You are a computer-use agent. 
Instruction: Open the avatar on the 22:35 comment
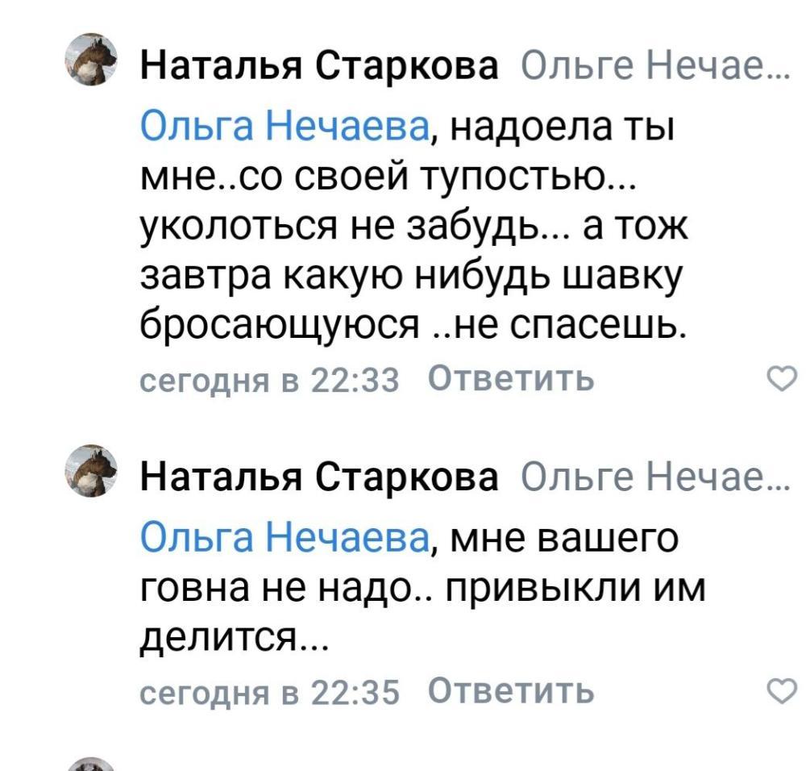92,470
